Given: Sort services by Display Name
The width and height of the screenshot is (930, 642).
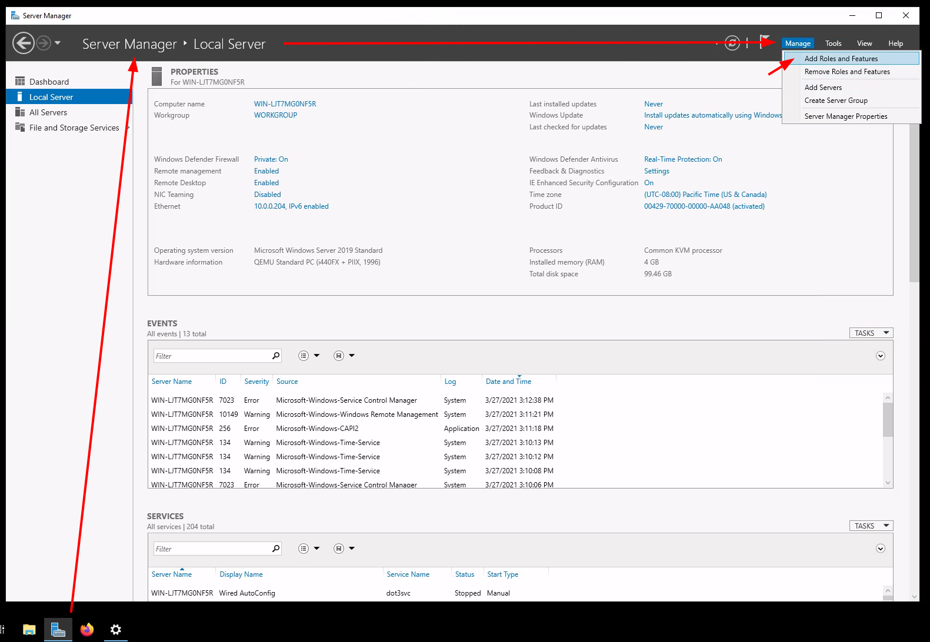Looking at the screenshot, I should point(241,574).
